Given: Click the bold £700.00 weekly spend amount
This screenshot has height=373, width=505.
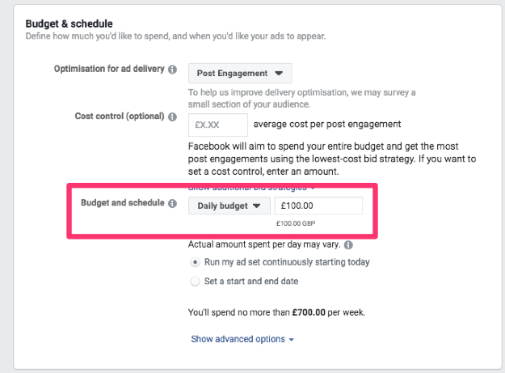Looking at the screenshot, I should pyautogui.click(x=309, y=312).
